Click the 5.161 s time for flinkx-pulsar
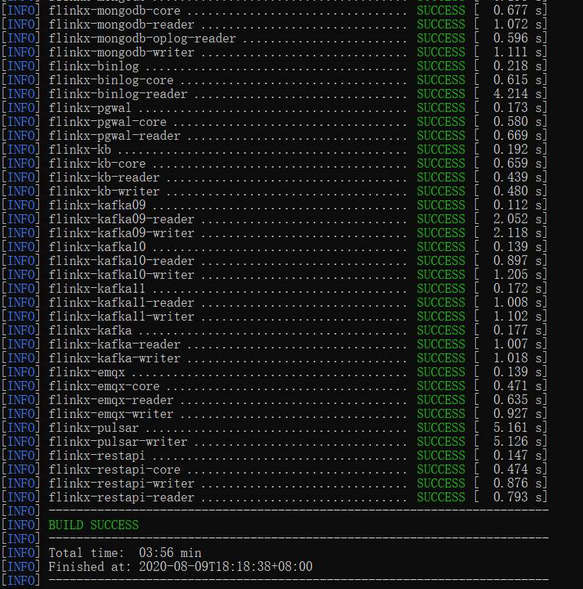The height and width of the screenshot is (589, 583). tap(520, 428)
